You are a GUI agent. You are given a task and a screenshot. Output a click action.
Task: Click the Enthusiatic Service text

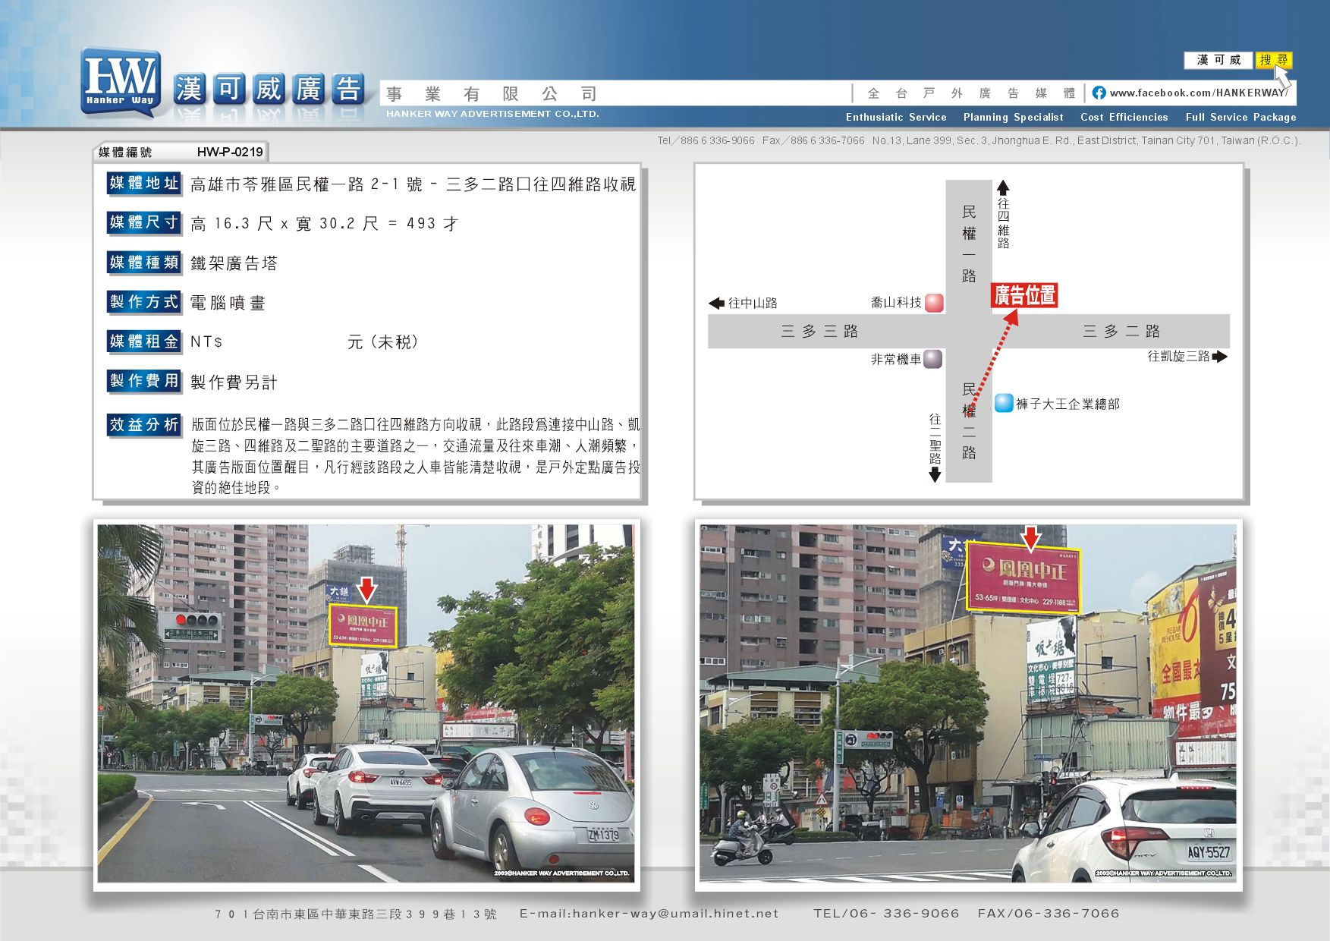coord(896,117)
